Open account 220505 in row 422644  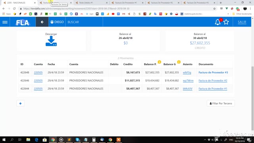coord(38,89)
